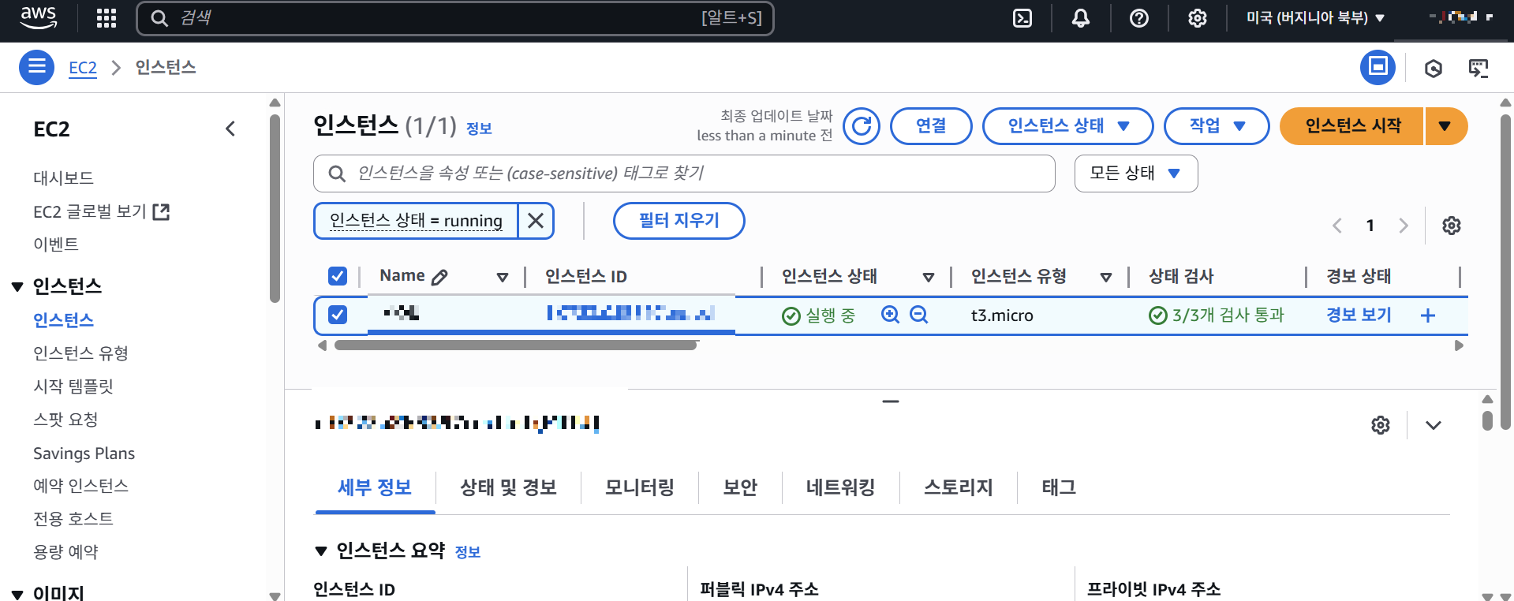Viewport: 1514px width, 601px height.
Task: Click the zoom-out filter icon for running state
Action: 918,315
